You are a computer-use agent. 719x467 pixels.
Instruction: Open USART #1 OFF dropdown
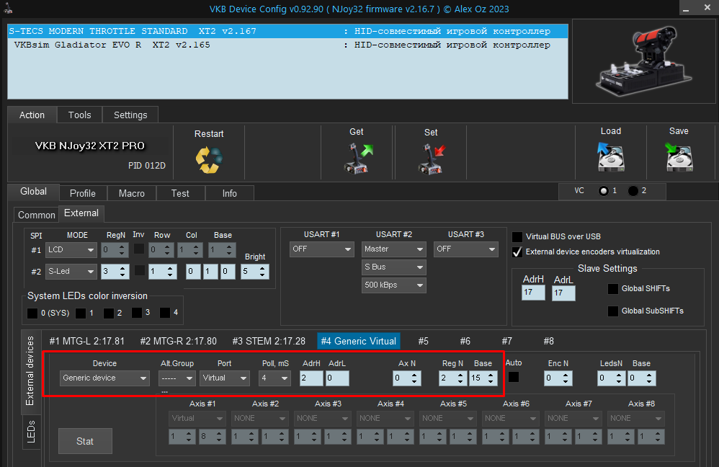click(x=322, y=249)
